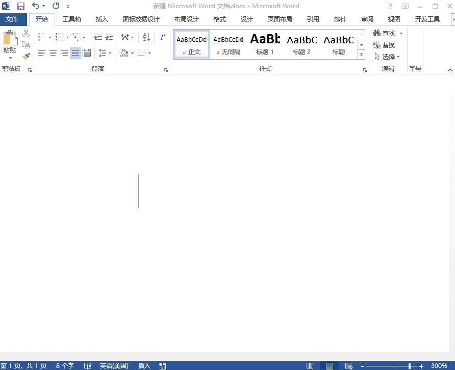Viewport: 455px width, 370px height.
Task: Enable distributed (justified) alignment
Action: (87, 53)
